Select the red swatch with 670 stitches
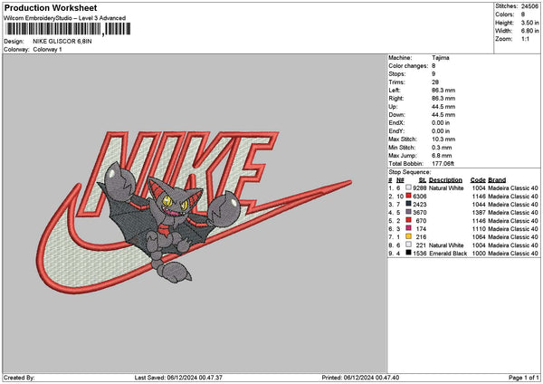The height and width of the screenshot is (384, 543). (409, 221)
